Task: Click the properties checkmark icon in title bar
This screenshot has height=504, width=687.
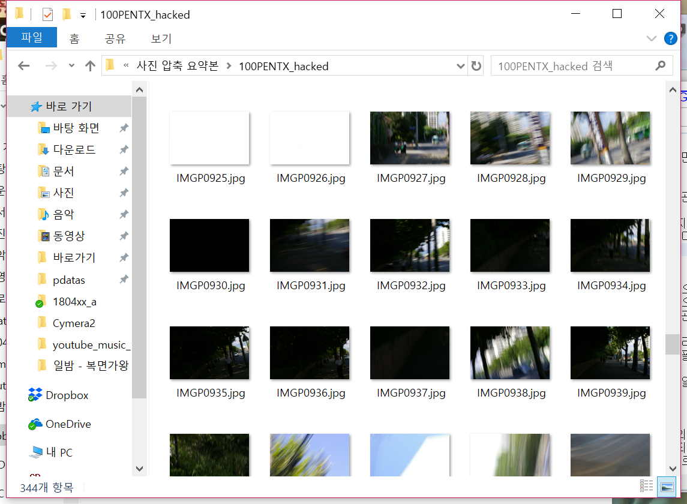Action: (x=47, y=15)
